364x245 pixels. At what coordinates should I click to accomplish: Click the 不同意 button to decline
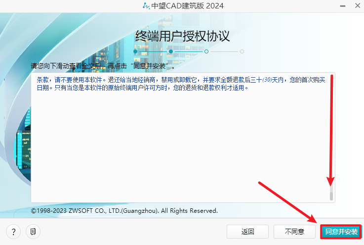click(x=294, y=231)
